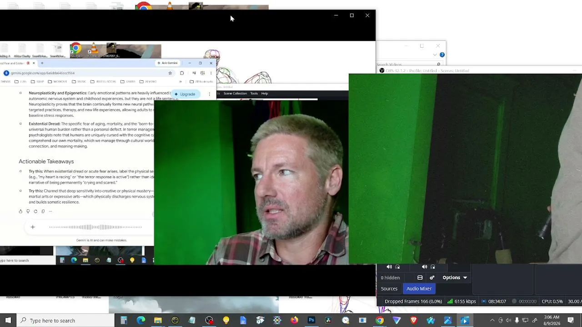Open DaVinci Resolve from the main Windows taskbar
The height and width of the screenshot is (327, 582).
click(x=328, y=320)
